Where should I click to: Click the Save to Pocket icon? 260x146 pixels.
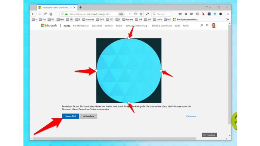point(136,14)
